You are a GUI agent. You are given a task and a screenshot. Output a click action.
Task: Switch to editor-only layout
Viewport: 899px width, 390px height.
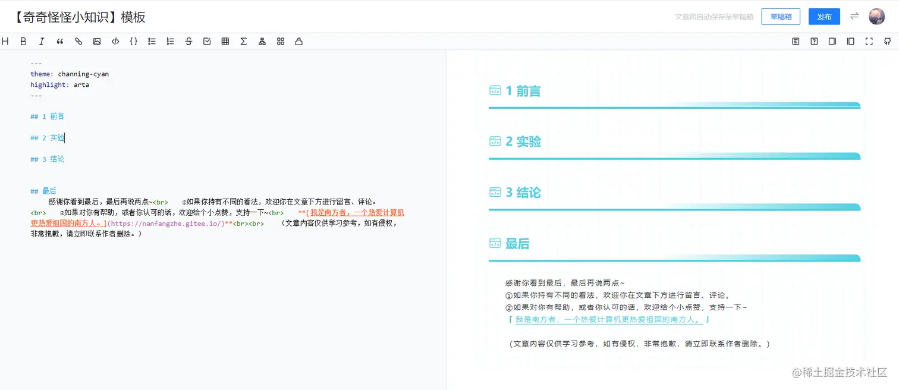click(832, 42)
